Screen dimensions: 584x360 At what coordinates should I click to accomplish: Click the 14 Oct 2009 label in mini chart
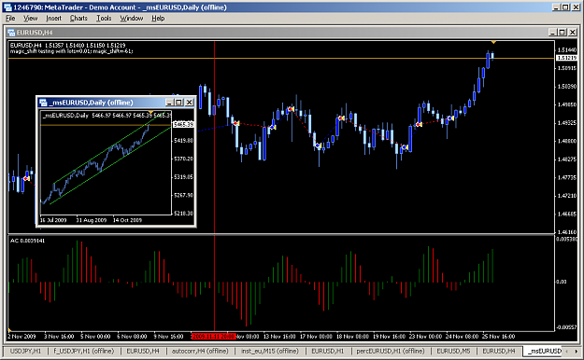click(x=127, y=220)
